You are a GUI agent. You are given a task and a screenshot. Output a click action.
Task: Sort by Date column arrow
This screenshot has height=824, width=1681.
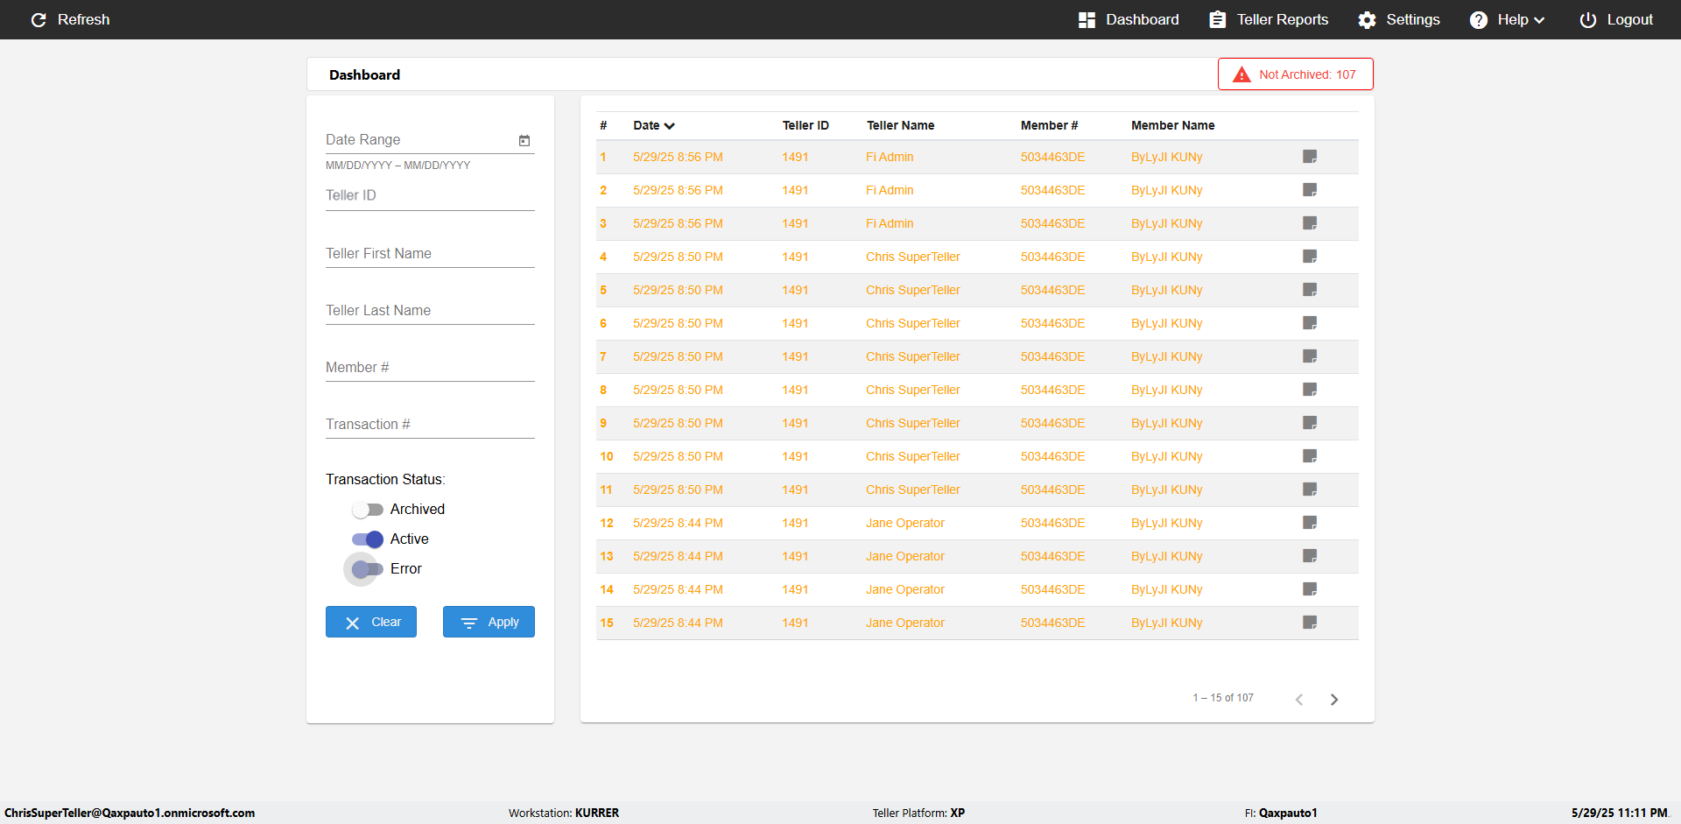(670, 126)
